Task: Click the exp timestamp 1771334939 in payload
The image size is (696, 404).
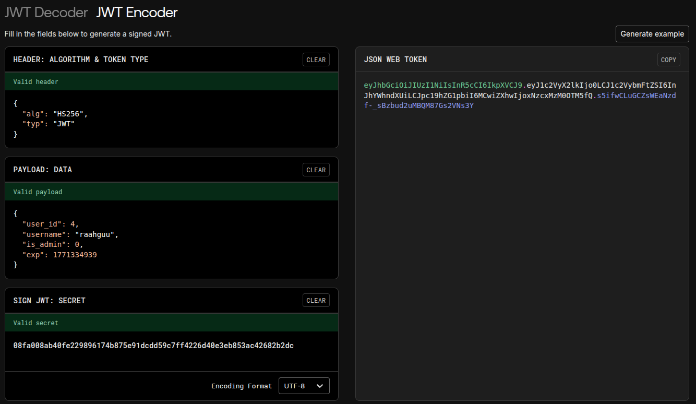Action: pyautogui.click(x=75, y=255)
